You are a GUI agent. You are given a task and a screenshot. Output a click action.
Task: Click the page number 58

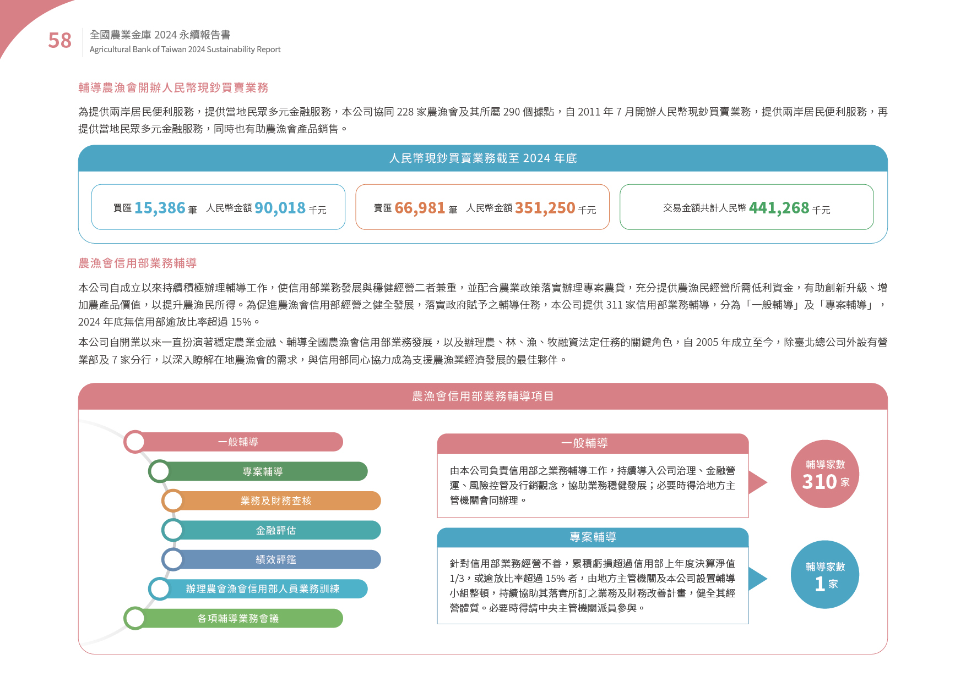click(59, 41)
